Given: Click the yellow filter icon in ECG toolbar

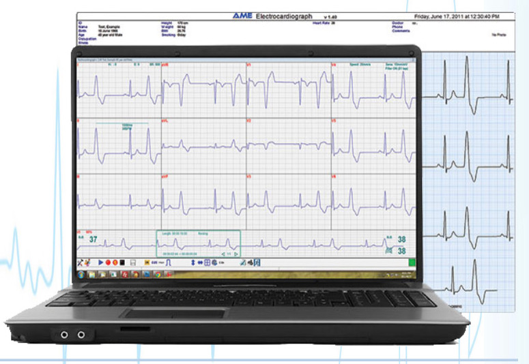Looking at the screenshot, I should click(147, 262).
